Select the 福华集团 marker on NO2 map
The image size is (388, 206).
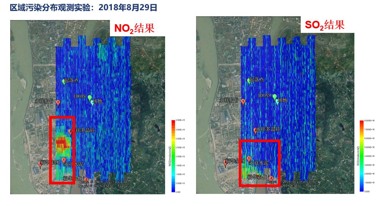tap(40, 163)
